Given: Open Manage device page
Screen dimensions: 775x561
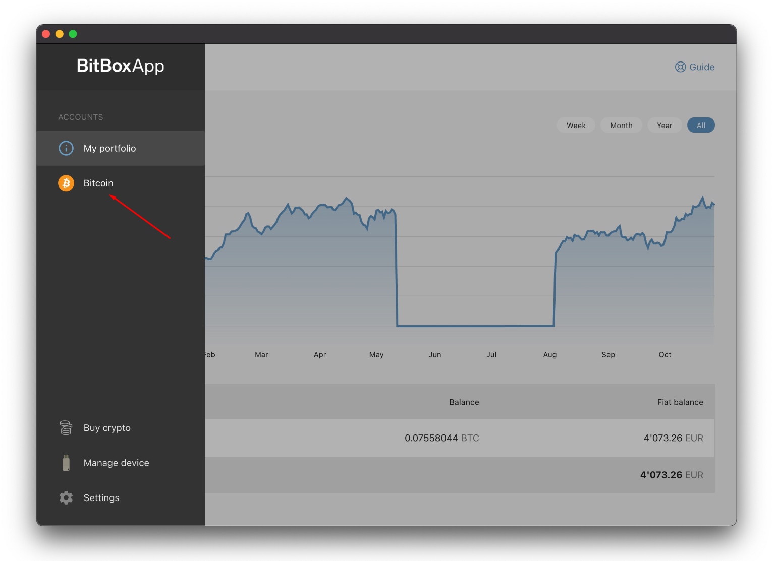Looking at the screenshot, I should coord(121,463).
